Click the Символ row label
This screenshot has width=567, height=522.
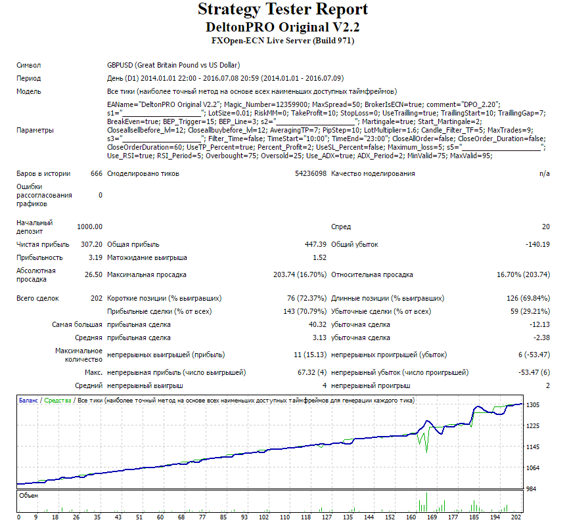coord(28,65)
